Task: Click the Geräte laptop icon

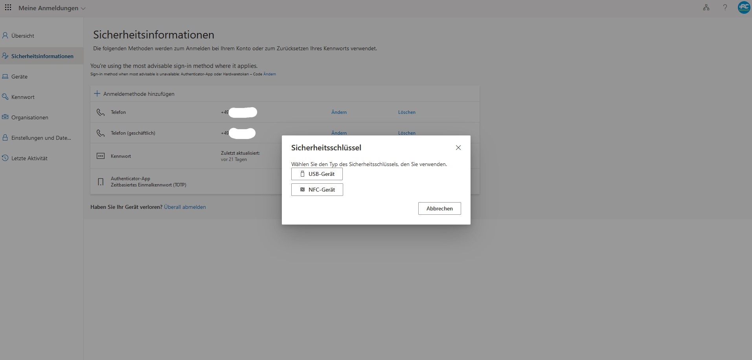Action: (x=5, y=77)
